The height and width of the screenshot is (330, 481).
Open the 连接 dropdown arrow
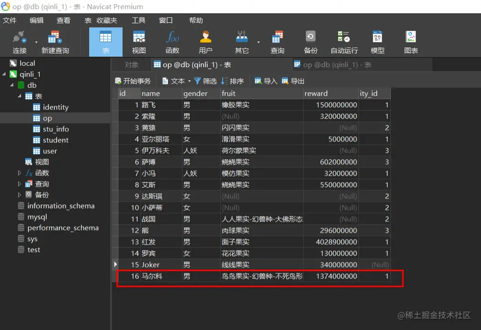point(36,42)
